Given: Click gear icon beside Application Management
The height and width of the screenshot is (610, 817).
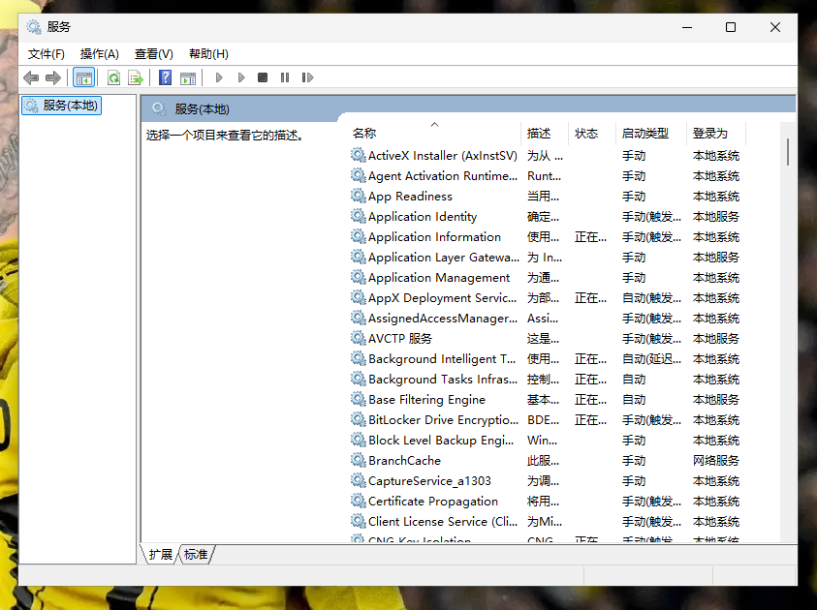Looking at the screenshot, I should pos(358,277).
